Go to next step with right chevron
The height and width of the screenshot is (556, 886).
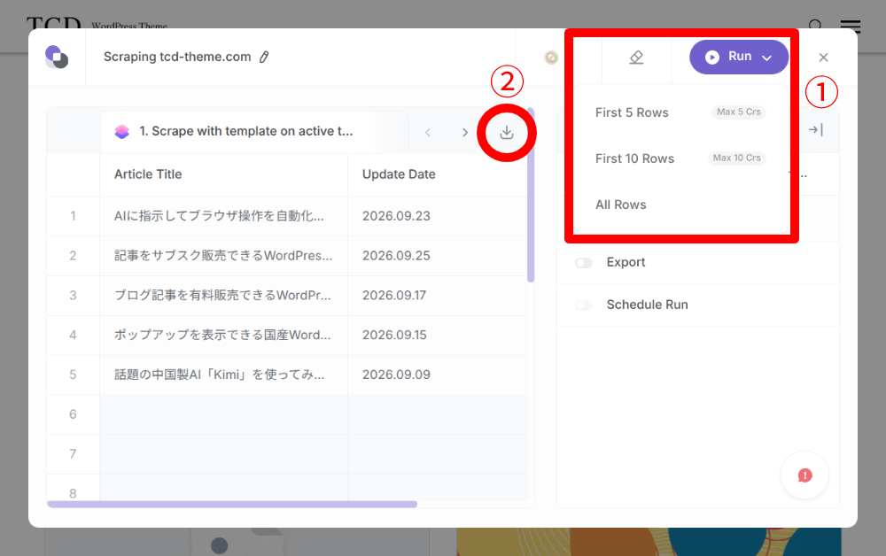tap(465, 133)
